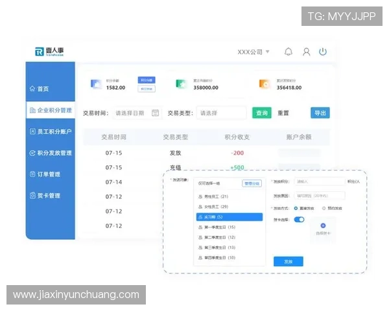
Task: Open 订单管理 in the sidebar
Action: pos(51,174)
